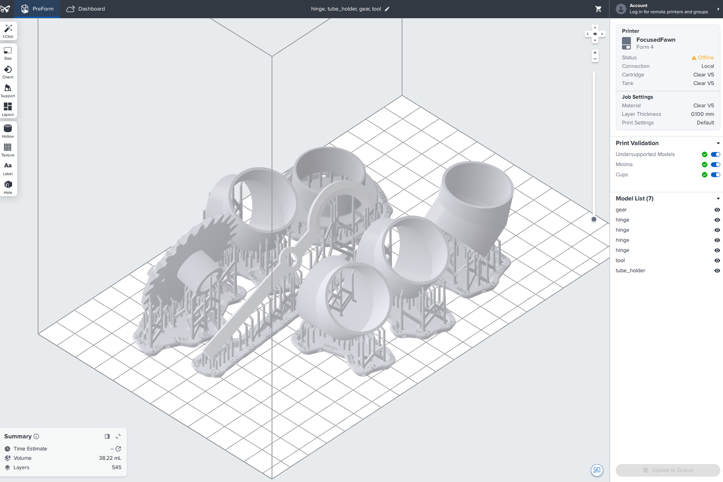Toggle Summary panel layout icon

(x=107, y=436)
